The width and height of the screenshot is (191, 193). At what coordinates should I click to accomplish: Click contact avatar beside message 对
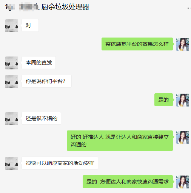pyautogui.click(x=12, y=26)
